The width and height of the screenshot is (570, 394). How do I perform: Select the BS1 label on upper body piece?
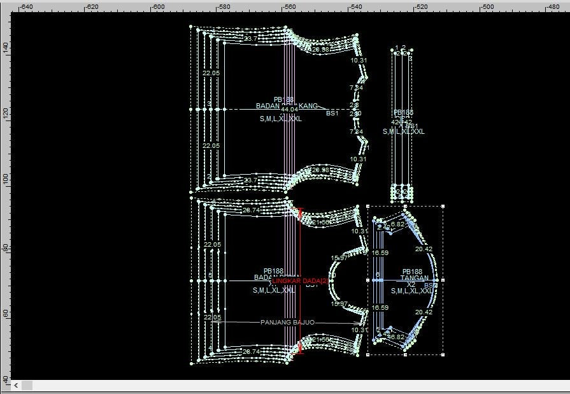click(x=332, y=113)
